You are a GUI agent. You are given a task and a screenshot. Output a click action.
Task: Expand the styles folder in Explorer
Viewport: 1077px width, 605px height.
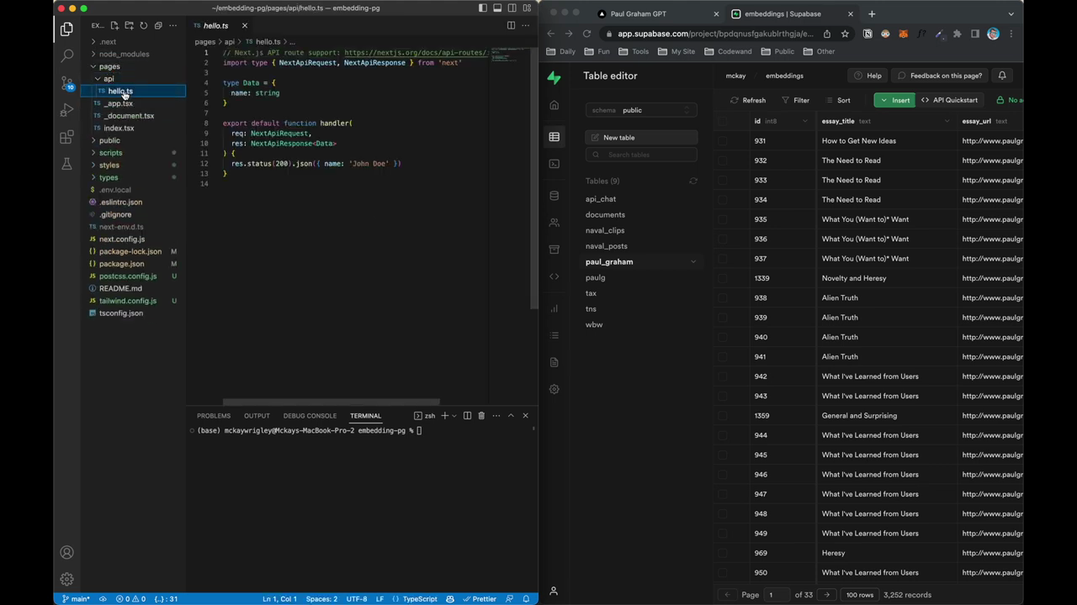[x=93, y=165]
